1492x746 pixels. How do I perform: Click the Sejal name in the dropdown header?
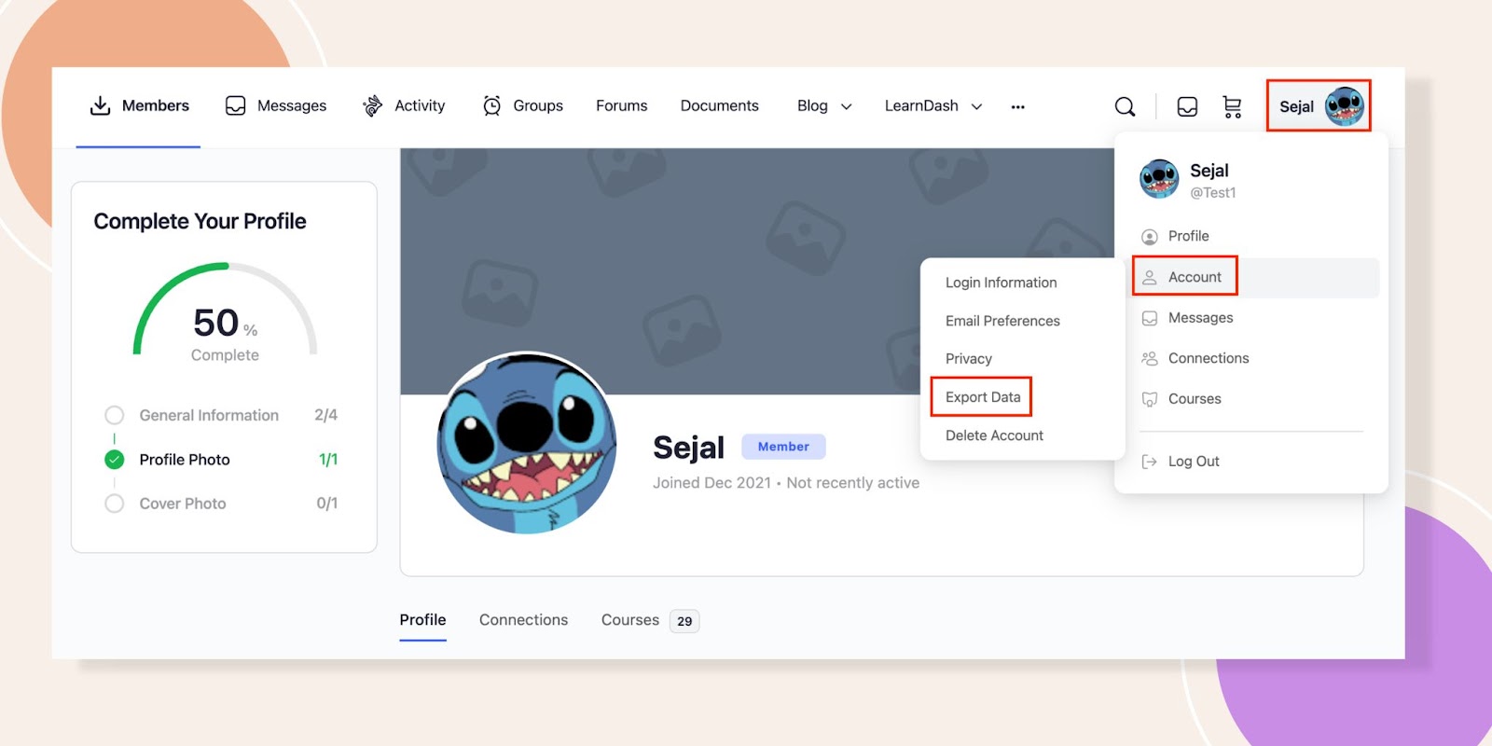(1209, 171)
